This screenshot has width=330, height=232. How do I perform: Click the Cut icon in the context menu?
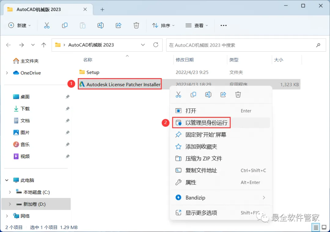178,95
